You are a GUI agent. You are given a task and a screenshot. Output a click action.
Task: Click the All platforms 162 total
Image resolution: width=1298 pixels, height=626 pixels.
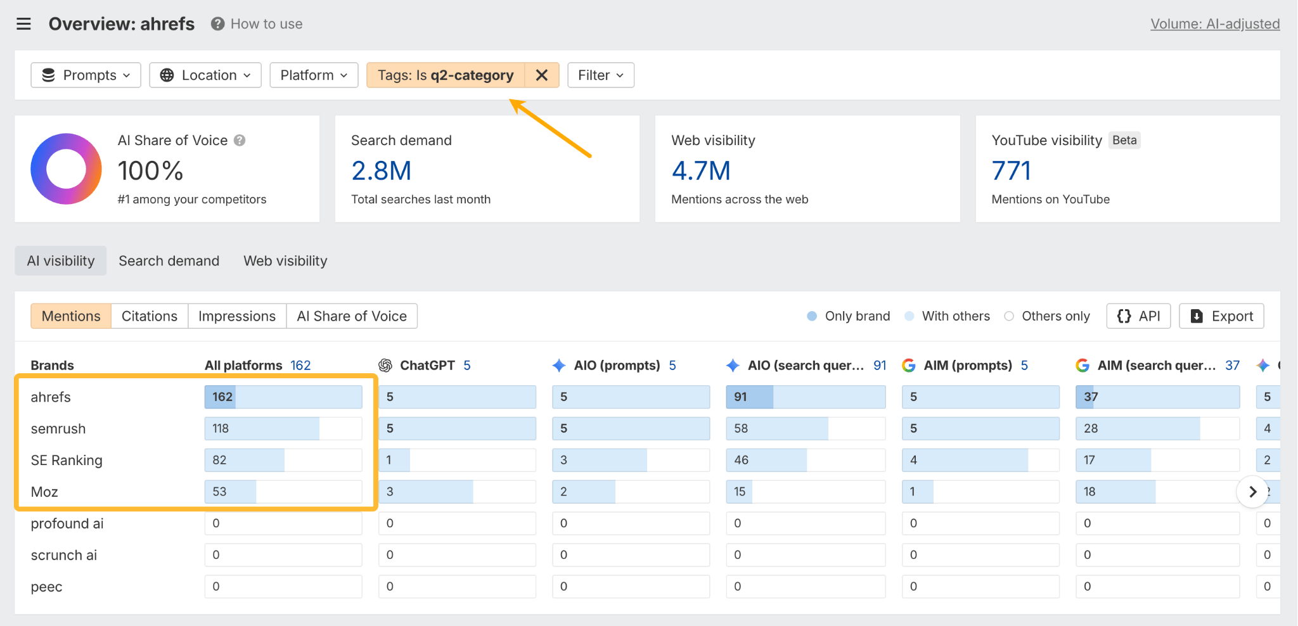pyautogui.click(x=300, y=366)
